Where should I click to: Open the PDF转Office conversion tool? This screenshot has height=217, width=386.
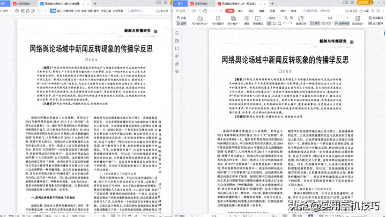click(x=200, y=20)
